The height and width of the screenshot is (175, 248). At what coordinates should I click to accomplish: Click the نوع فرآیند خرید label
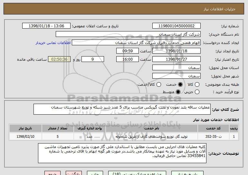pos(226,92)
